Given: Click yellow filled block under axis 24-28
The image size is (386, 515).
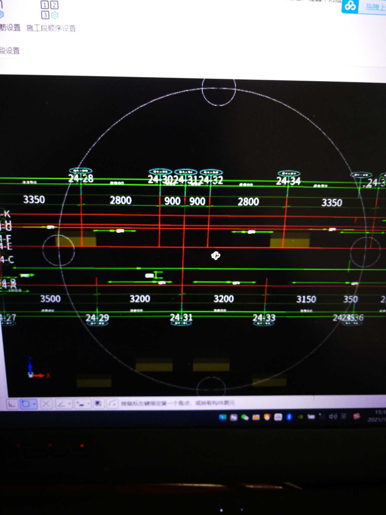Looking at the screenshot, I should click(x=76, y=239).
